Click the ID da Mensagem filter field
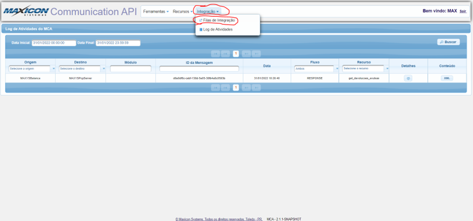This screenshot has height=221, width=473. [199, 69]
